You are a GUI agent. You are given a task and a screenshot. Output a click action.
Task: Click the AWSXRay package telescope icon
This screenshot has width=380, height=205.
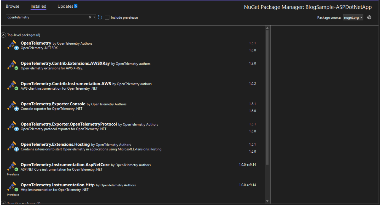pyautogui.click(x=12, y=65)
